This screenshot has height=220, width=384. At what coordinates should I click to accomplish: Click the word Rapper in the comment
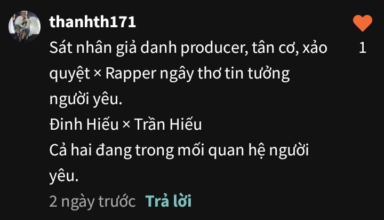point(131,74)
